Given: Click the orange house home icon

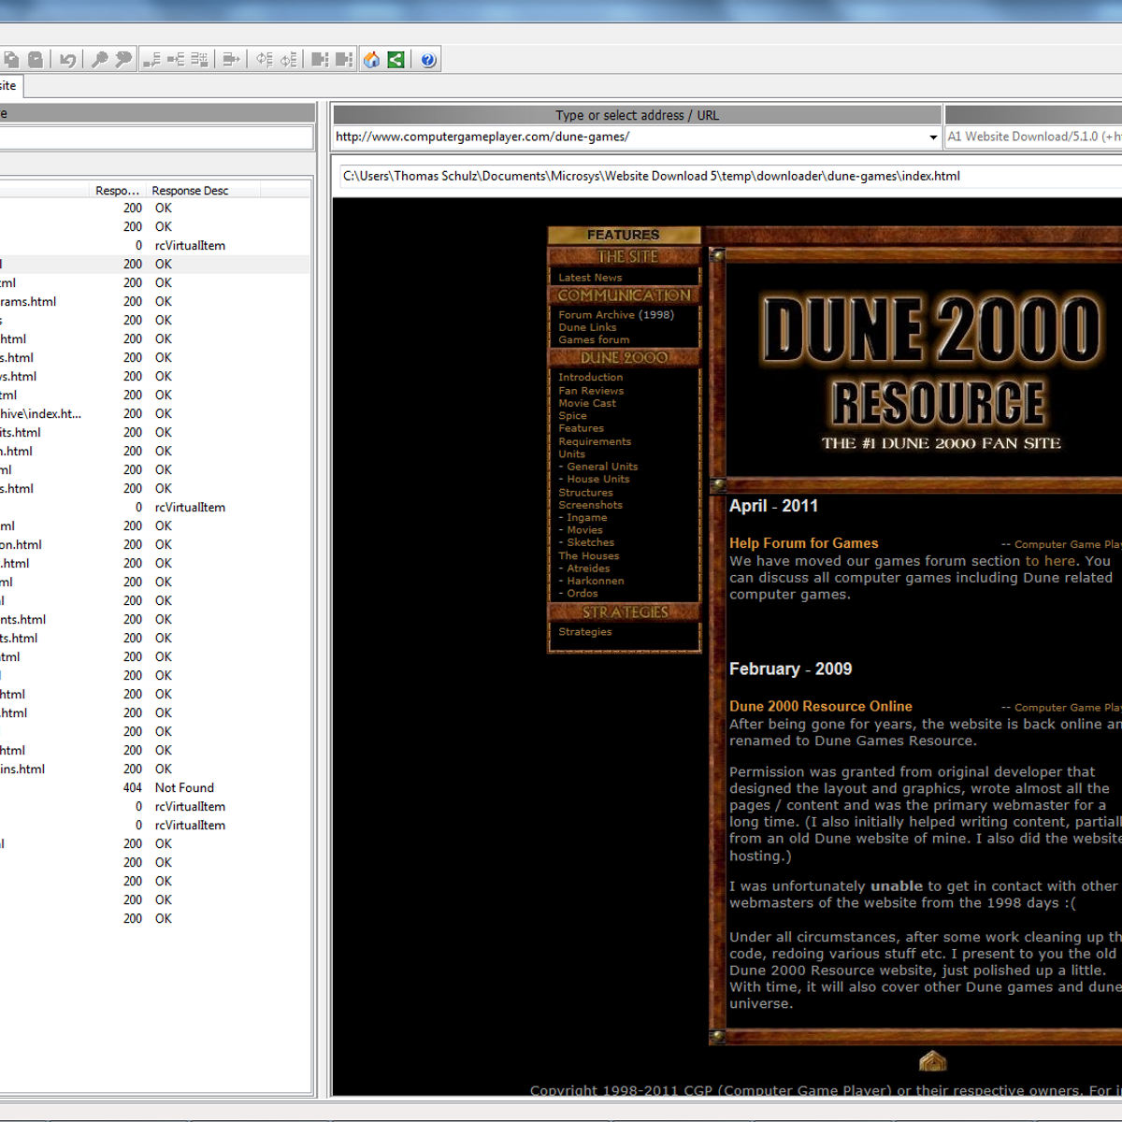Looking at the screenshot, I should tap(372, 60).
